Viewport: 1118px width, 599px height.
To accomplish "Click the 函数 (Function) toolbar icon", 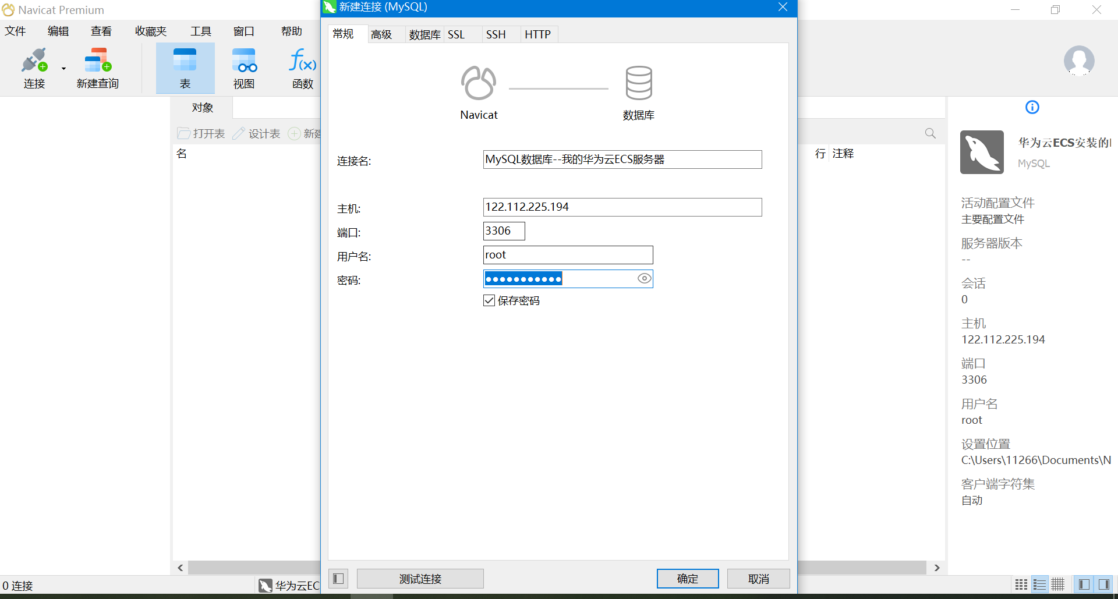I will coord(303,68).
